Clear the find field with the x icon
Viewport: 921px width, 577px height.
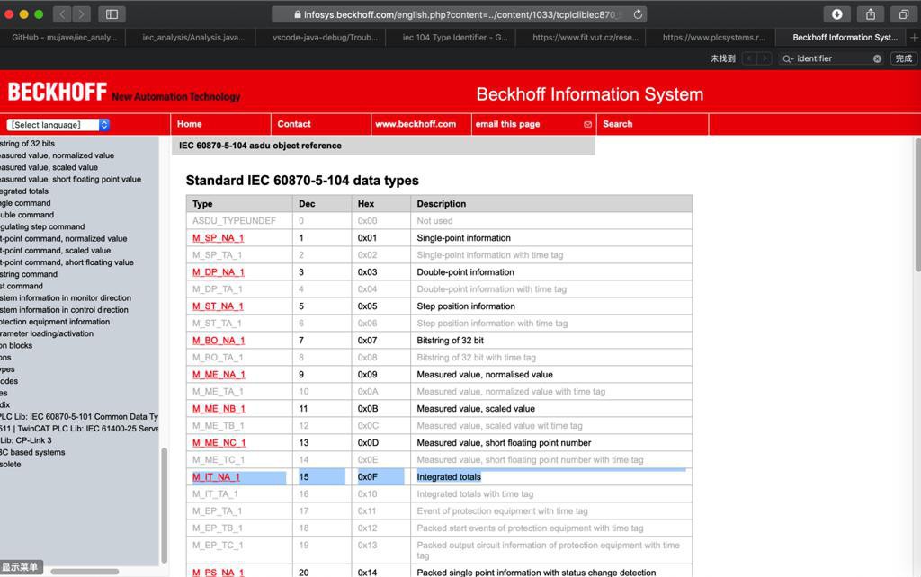tap(877, 58)
